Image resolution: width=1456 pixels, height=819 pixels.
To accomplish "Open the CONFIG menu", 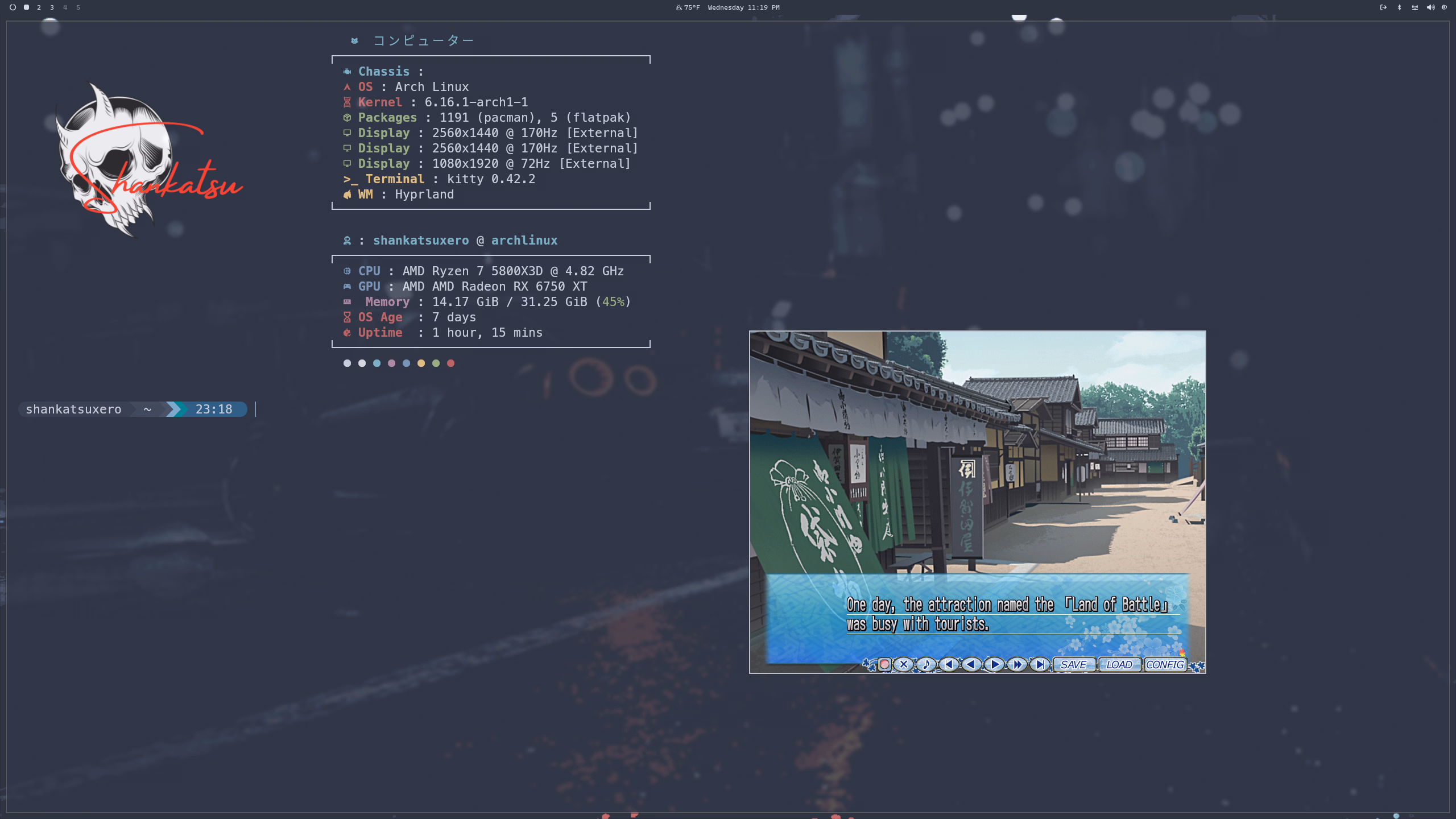I will [1165, 664].
